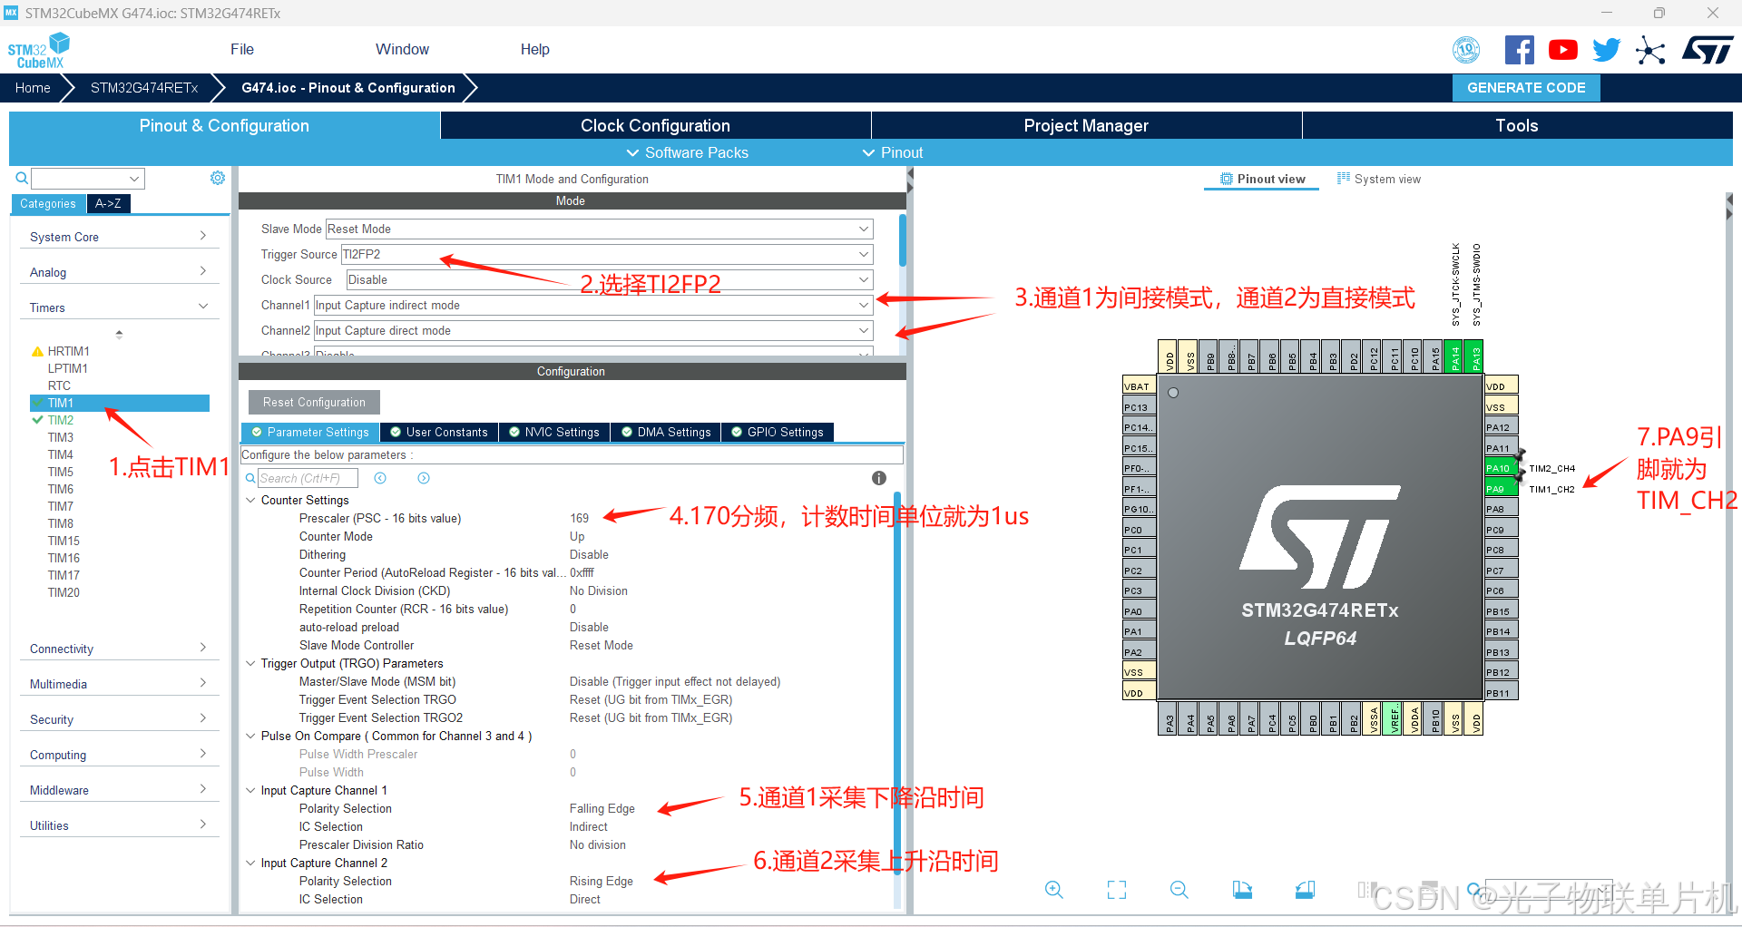Click the yellow warning icon beside HRTIM1

[37, 351]
